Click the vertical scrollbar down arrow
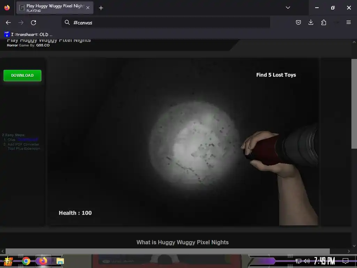This screenshot has height=268, width=357. [x=354, y=246]
